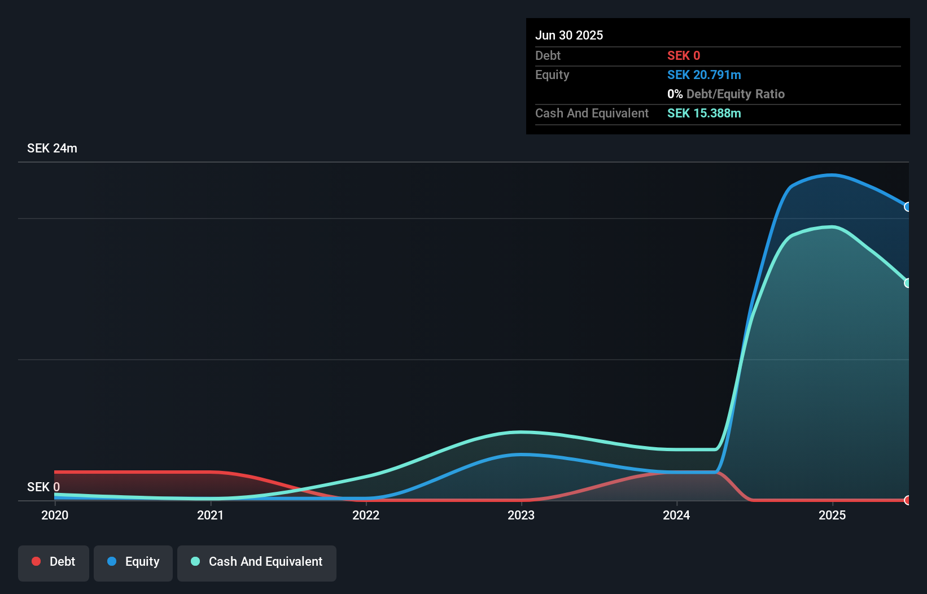Toggle the Debt legend button

coord(54,563)
